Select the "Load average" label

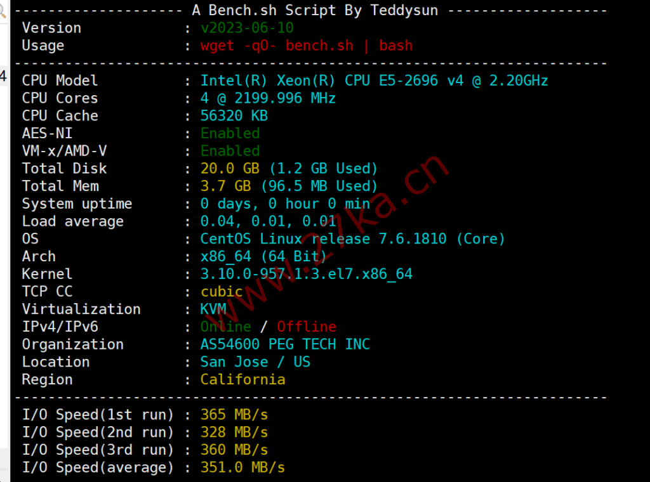click(x=73, y=221)
